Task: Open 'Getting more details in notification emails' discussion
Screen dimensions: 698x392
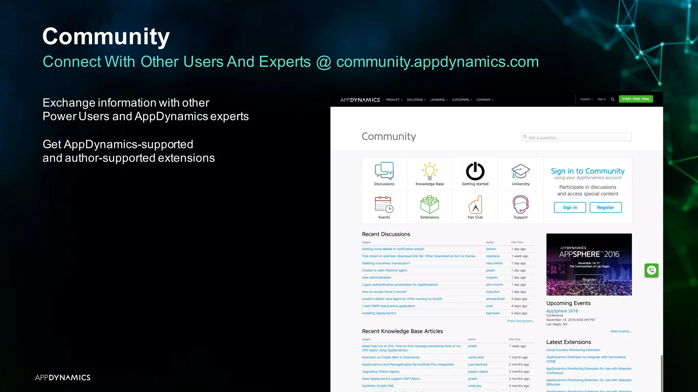Action: click(x=393, y=249)
